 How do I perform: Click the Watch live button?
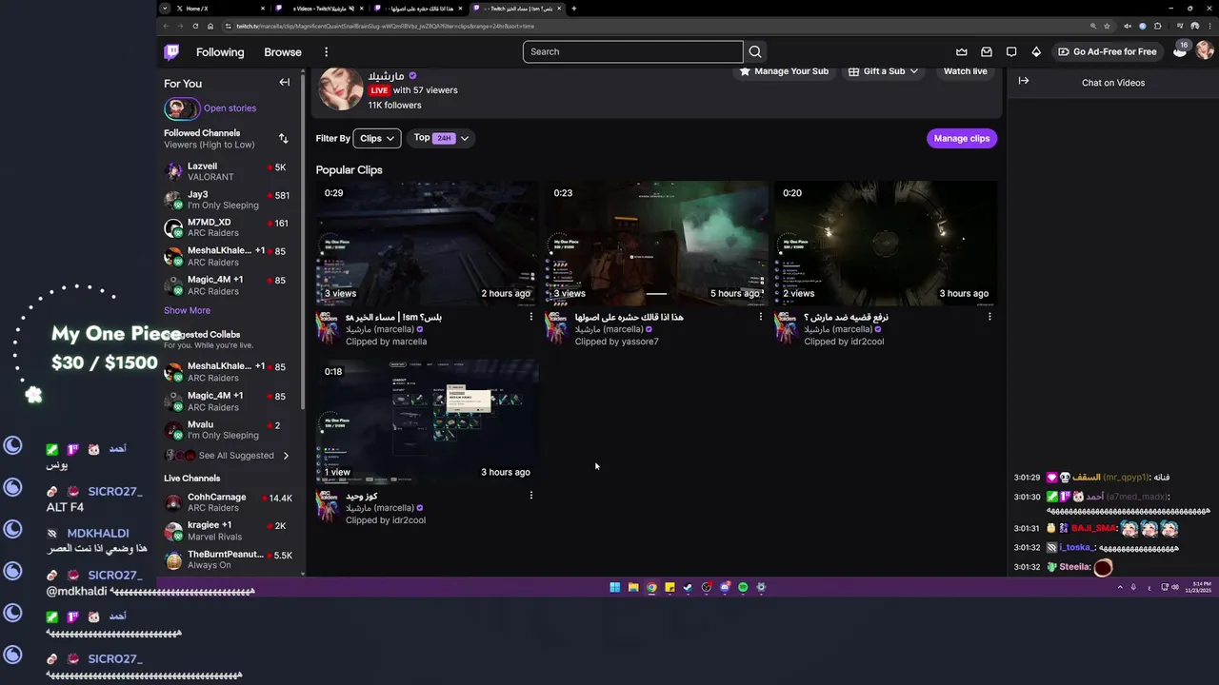click(x=966, y=71)
